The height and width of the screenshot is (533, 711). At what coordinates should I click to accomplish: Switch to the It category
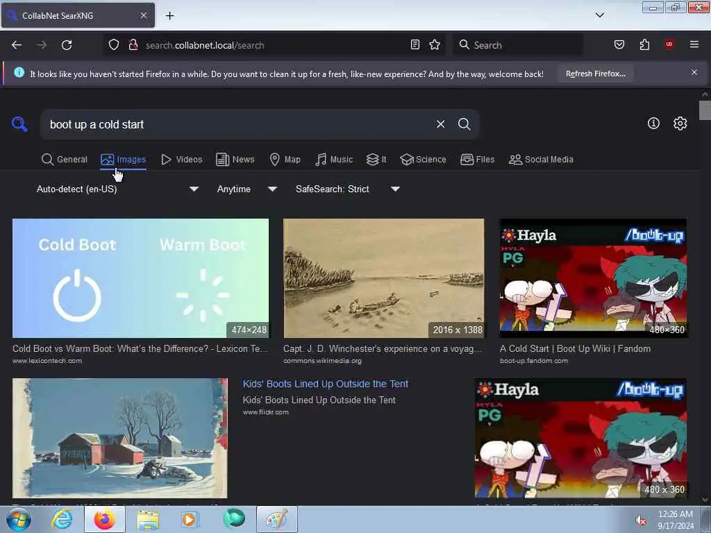point(376,160)
